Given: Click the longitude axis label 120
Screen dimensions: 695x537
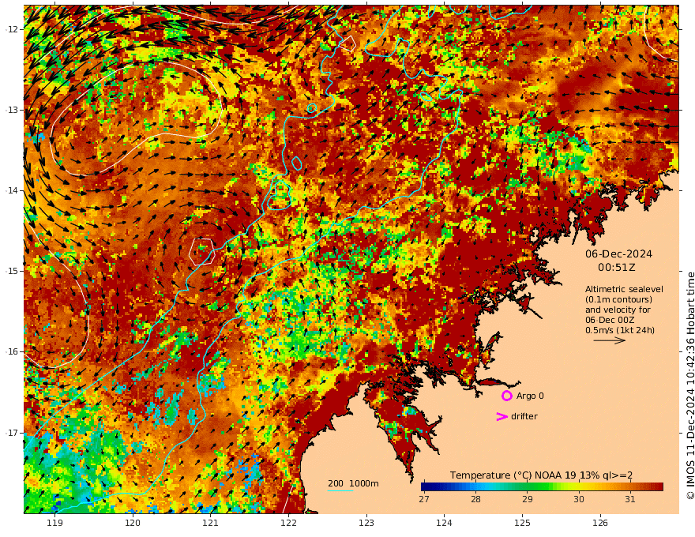Looking at the screenshot, I should tap(133, 523).
